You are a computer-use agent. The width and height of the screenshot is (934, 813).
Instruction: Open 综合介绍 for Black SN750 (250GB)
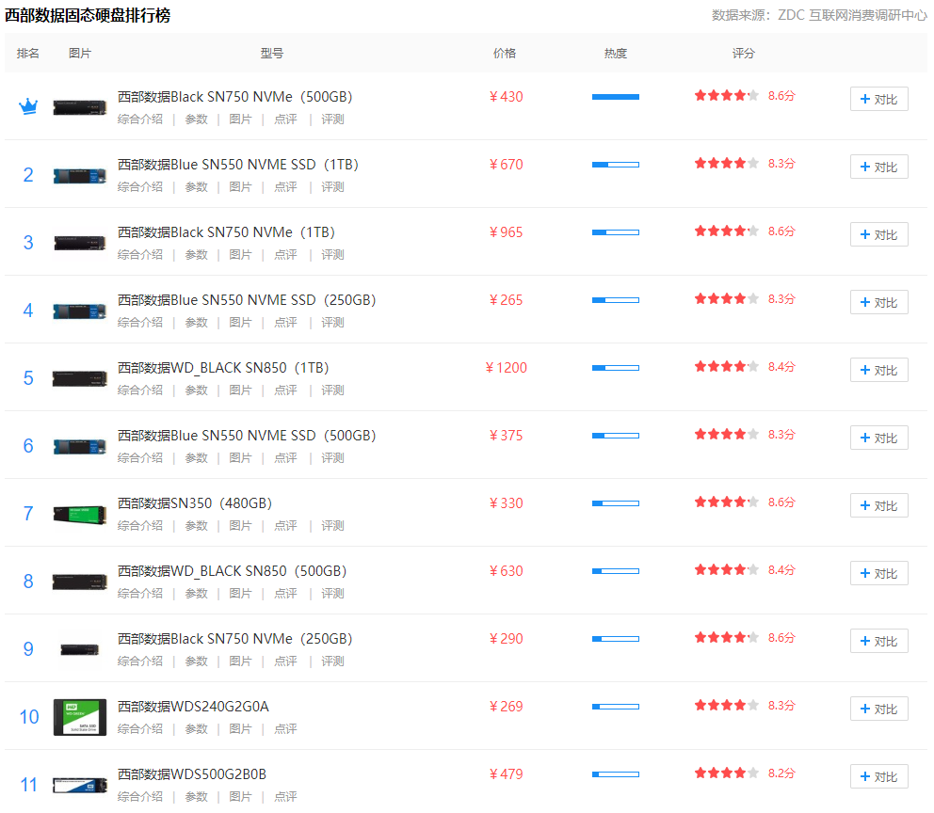click(x=140, y=662)
